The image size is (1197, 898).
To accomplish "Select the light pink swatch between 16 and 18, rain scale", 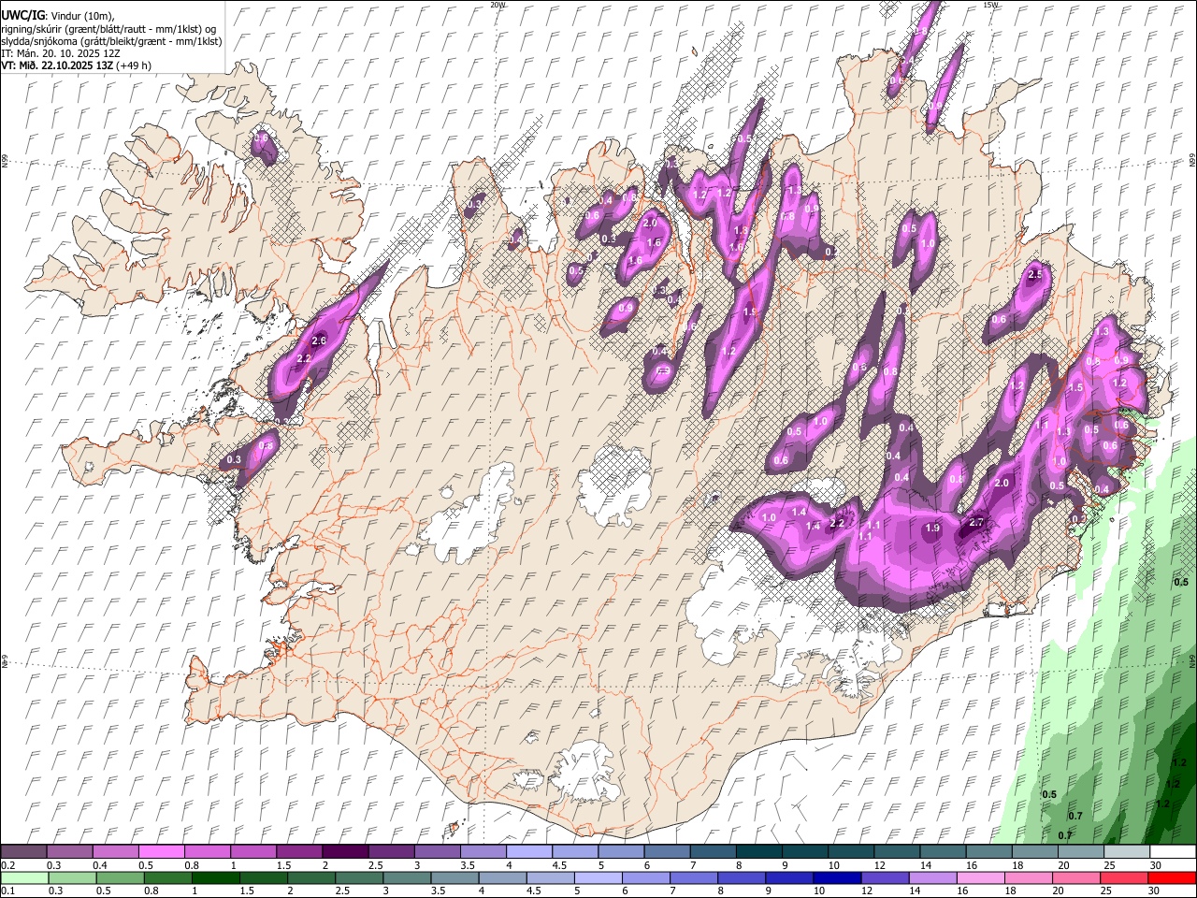I will [x=980, y=877].
